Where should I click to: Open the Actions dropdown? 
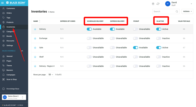[187, 11]
